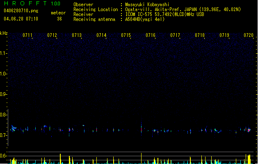Viewport: 258px width, 164px height.
Task: Click the 0715 time axis label
Action: [x=126, y=35]
